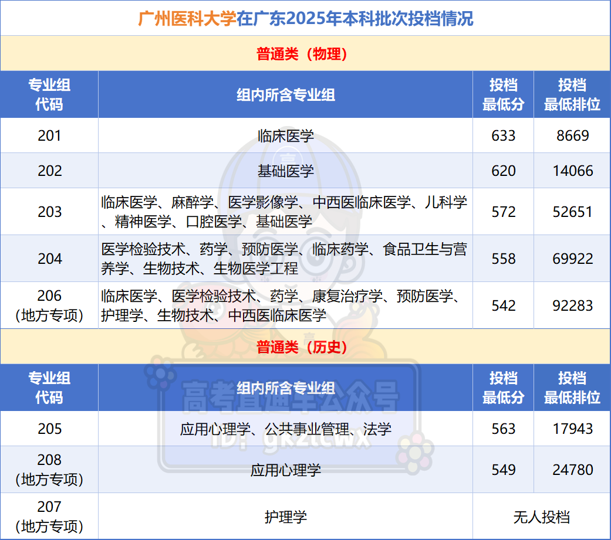This screenshot has width=611, height=540.
Task: Click the title '广州医科大学在广东2025年本科批次投档情况'
Action: pos(305,18)
